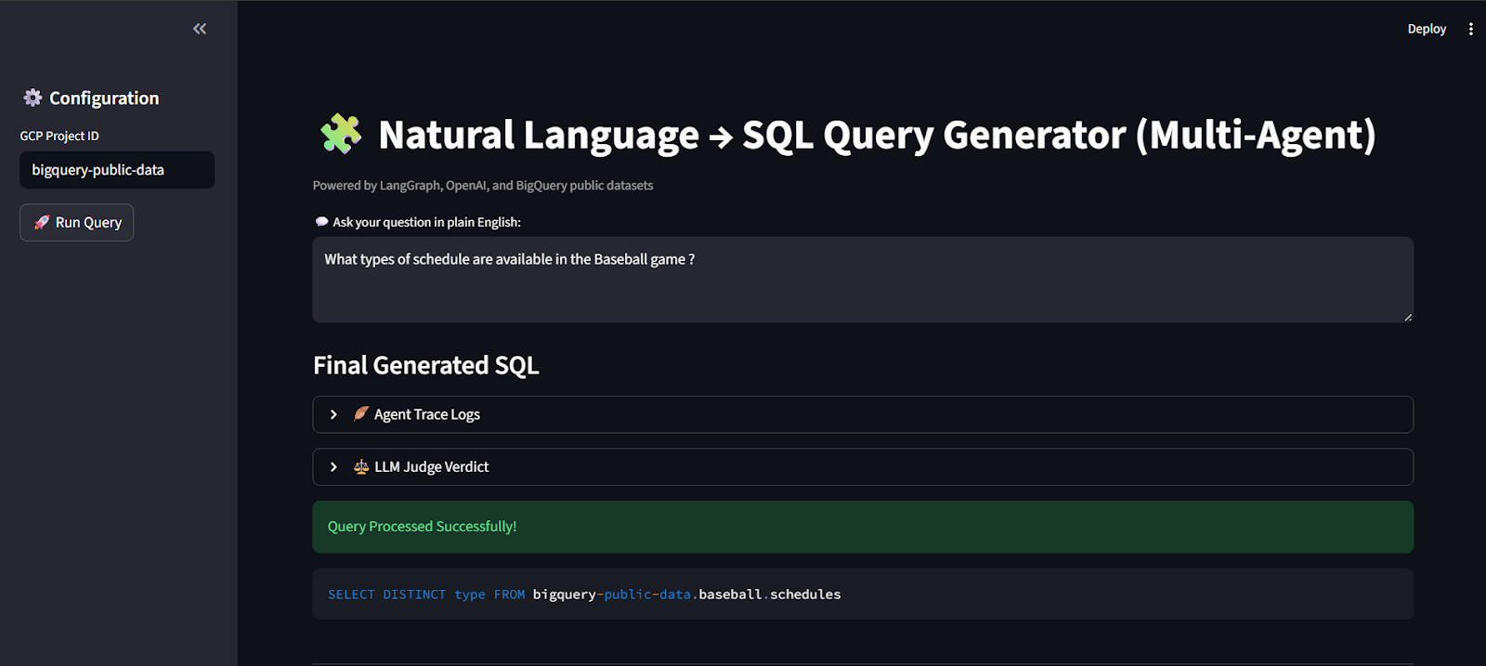Click the Final Generated SQL heading

(x=425, y=365)
